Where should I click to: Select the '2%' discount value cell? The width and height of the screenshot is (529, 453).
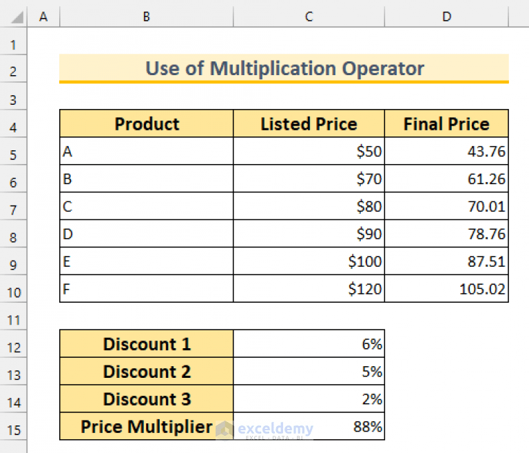(309, 399)
